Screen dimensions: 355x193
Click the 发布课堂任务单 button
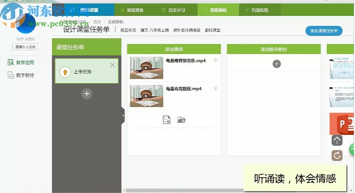tap(324, 31)
